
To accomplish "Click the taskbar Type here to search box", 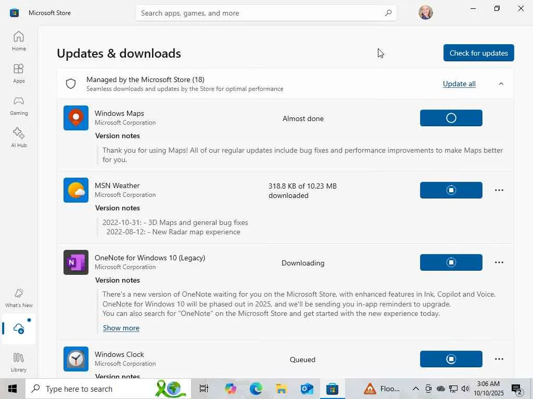I will [x=108, y=389].
